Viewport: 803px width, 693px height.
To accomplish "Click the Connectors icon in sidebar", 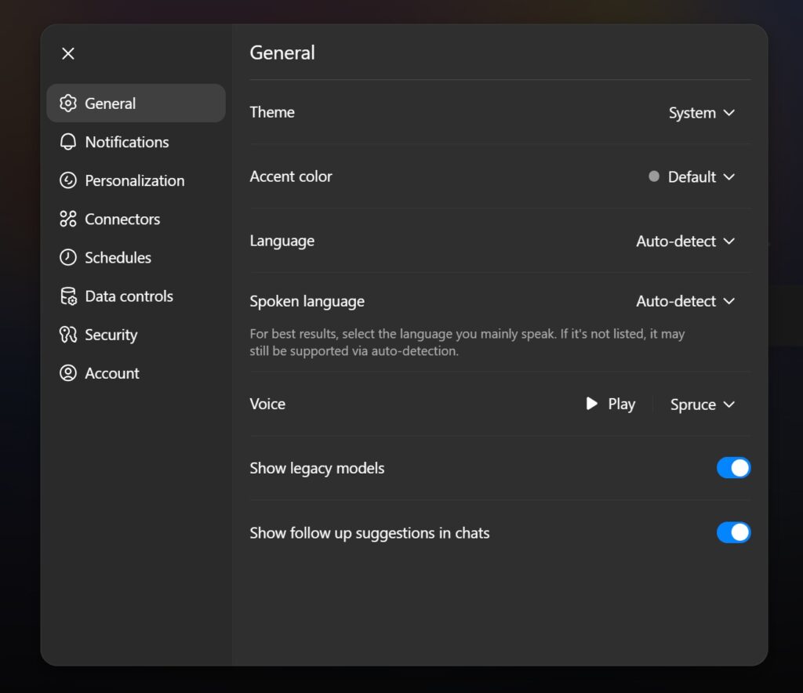I will point(68,219).
